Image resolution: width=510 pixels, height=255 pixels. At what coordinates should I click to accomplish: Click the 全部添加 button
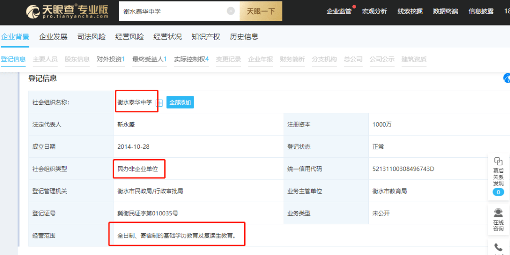(180, 102)
